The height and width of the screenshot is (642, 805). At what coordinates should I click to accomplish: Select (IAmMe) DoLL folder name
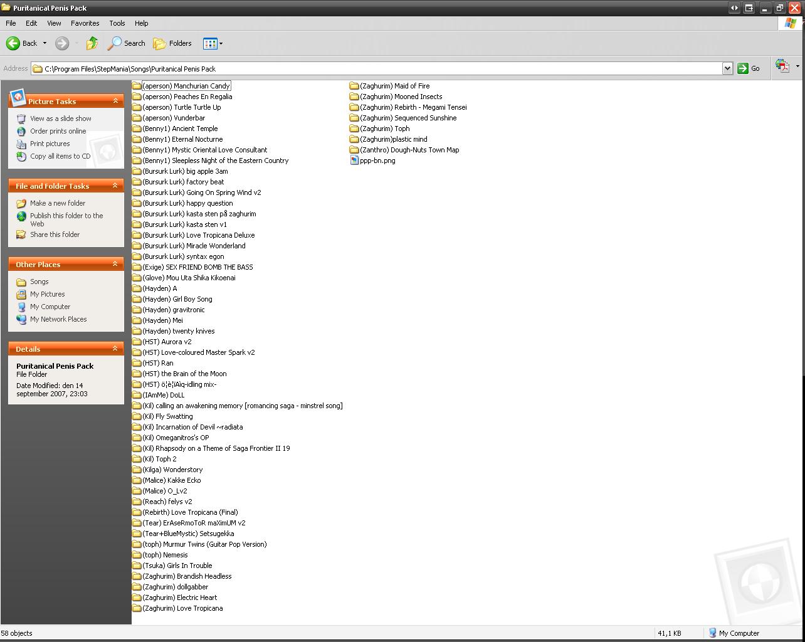(x=163, y=395)
